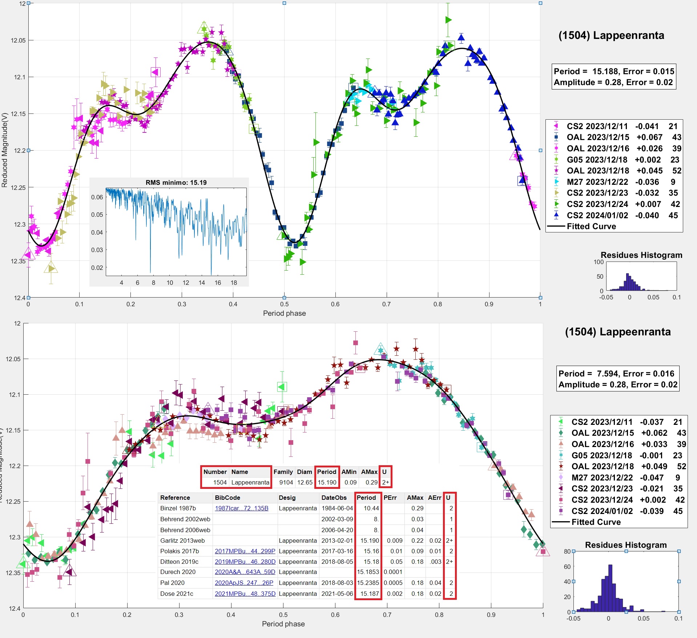Click the top plot 'Period phase' axis label
The height and width of the screenshot is (638, 697).
[284, 313]
